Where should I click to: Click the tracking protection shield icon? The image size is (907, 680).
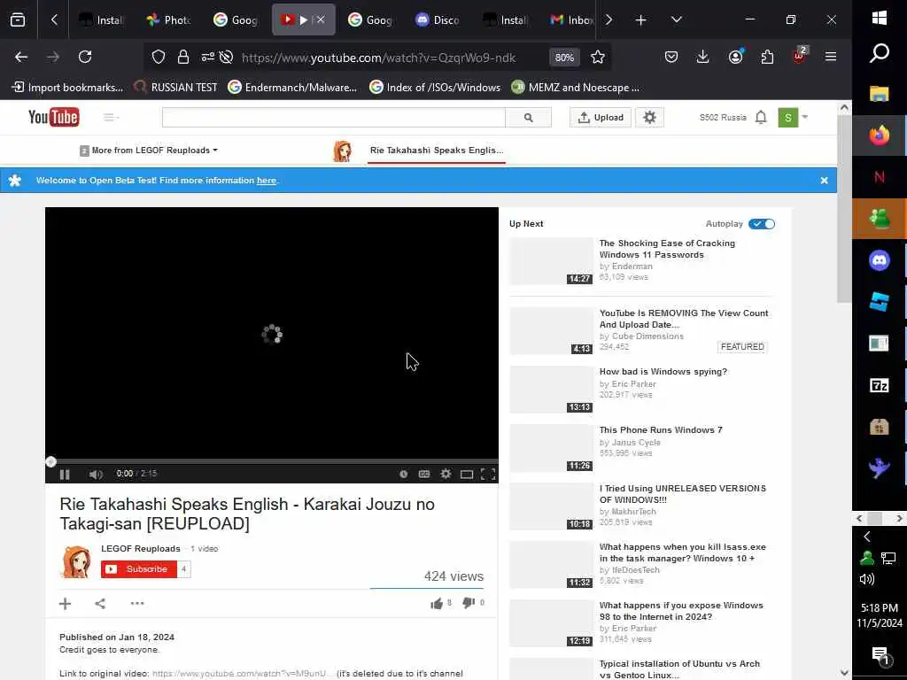(x=159, y=57)
